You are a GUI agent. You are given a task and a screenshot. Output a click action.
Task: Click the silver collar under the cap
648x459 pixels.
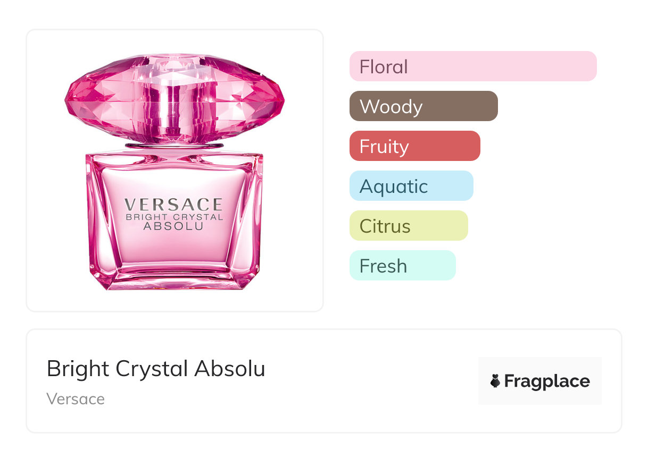[174, 145]
